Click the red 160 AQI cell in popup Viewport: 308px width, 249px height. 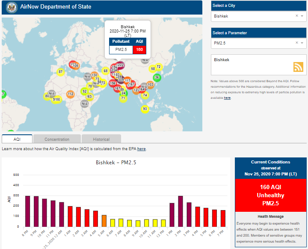(139, 50)
